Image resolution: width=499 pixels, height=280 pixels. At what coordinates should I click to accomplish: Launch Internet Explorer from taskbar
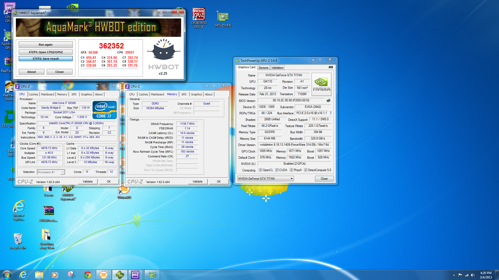coord(23,275)
